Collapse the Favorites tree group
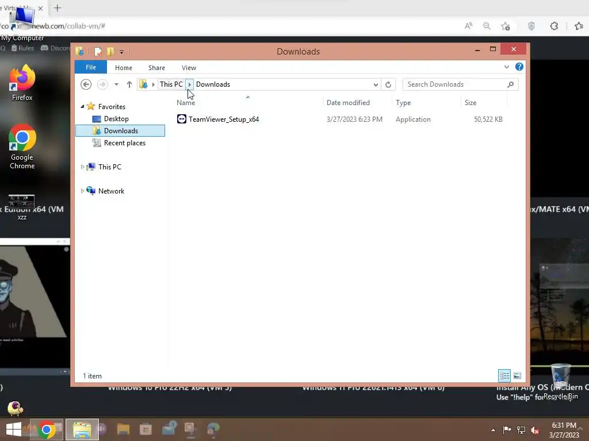The image size is (589, 441). click(x=82, y=106)
